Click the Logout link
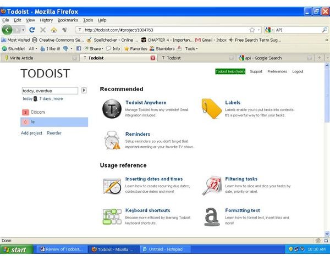The image size is (330, 256). pyautogui.click(x=298, y=71)
